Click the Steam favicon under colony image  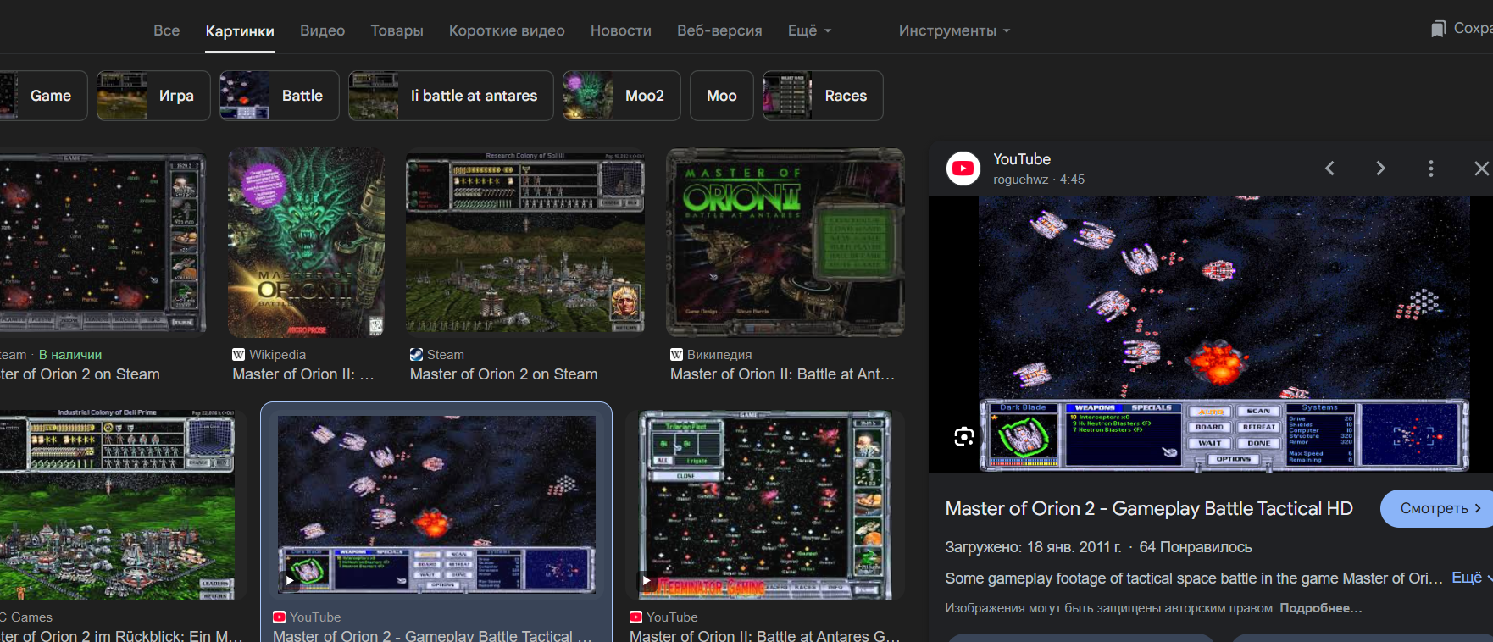point(416,355)
